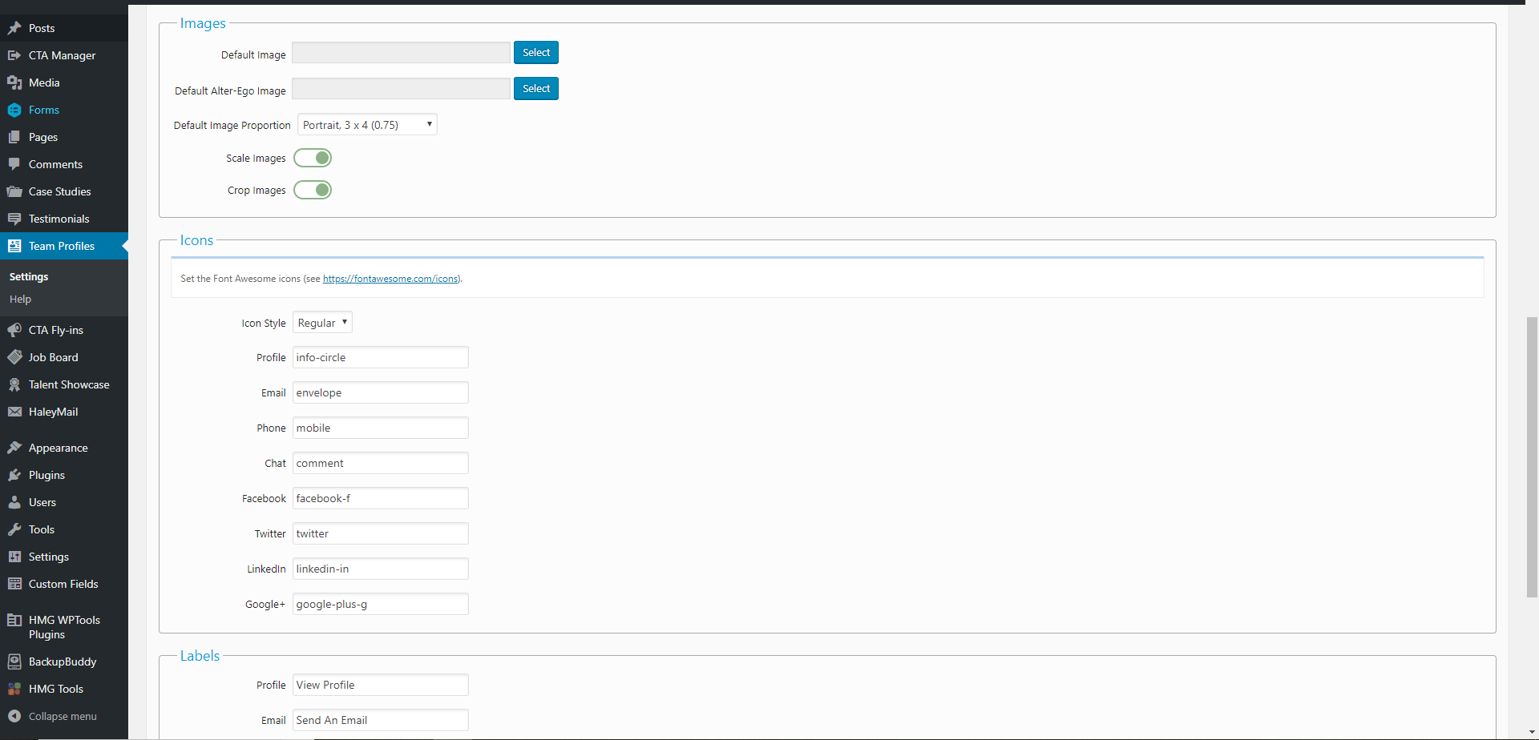
Task: Click the Media icon in sidebar
Action: [x=14, y=82]
